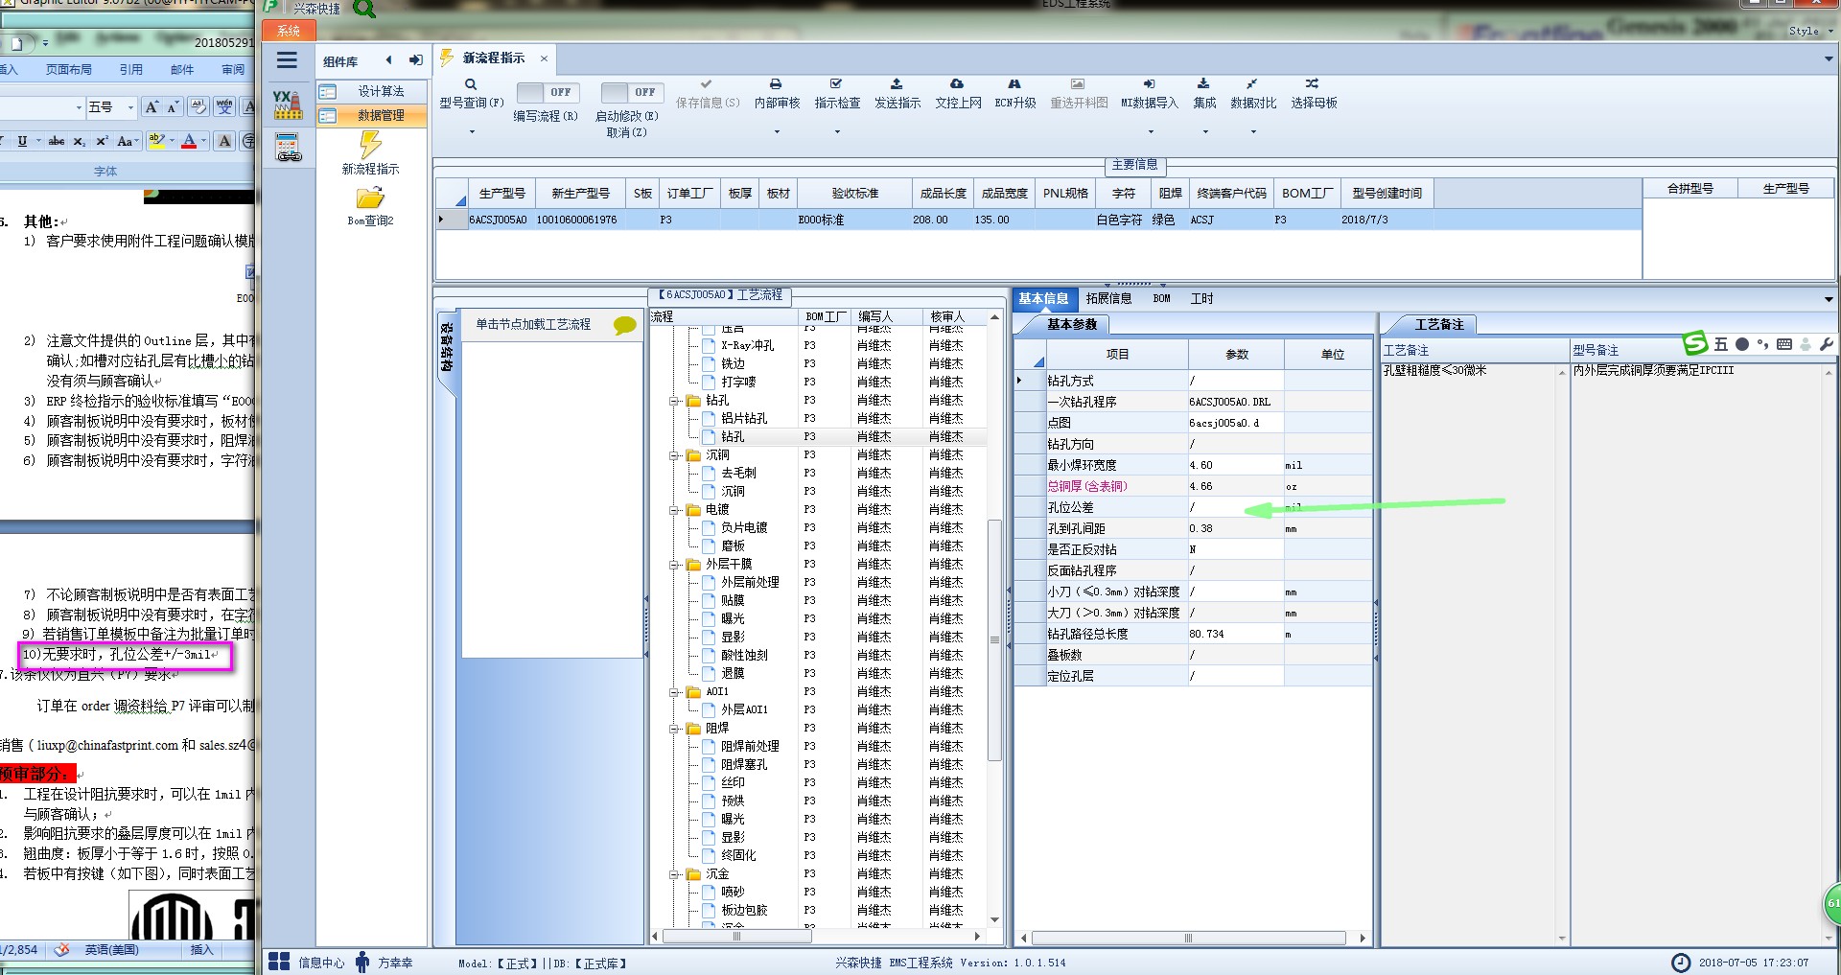Click the 系统 menu button

click(x=289, y=31)
